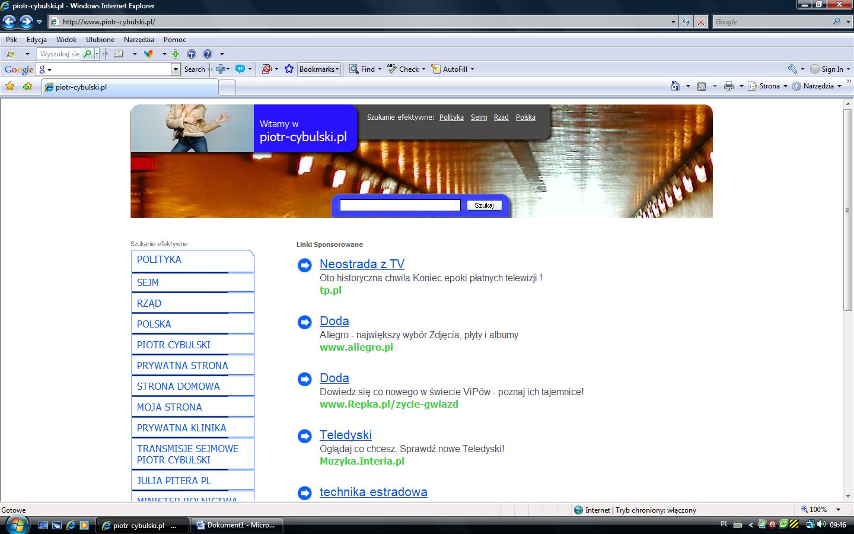Expand the address bar history dropdown

(x=673, y=22)
